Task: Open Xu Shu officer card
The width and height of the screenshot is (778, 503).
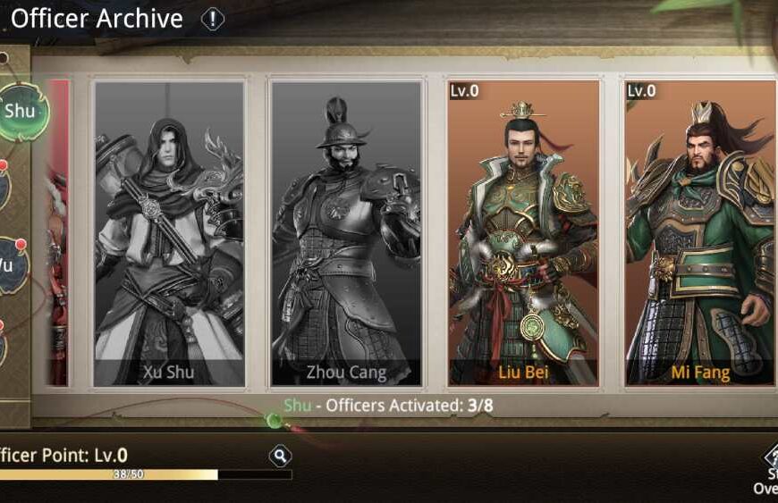Action: tap(169, 233)
